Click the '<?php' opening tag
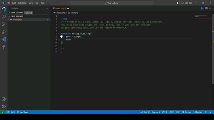This screenshot has width=214, height=120. pos(64,19)
